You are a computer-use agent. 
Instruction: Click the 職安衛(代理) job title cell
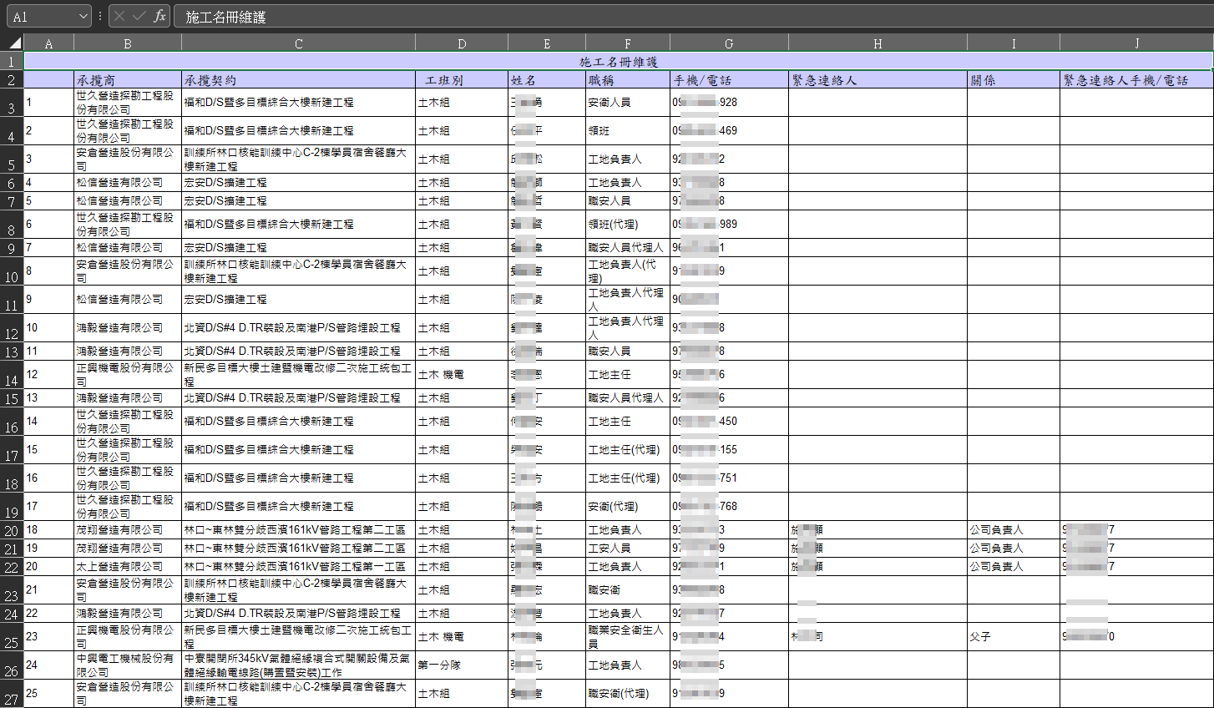(x=628, y=694)
